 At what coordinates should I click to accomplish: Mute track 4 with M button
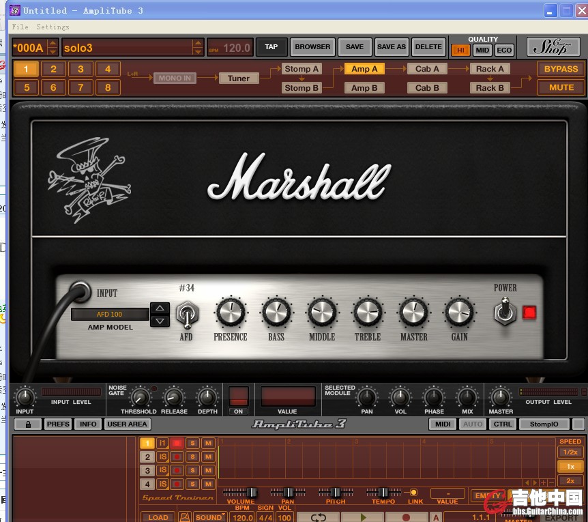click(x=208, y=484)
